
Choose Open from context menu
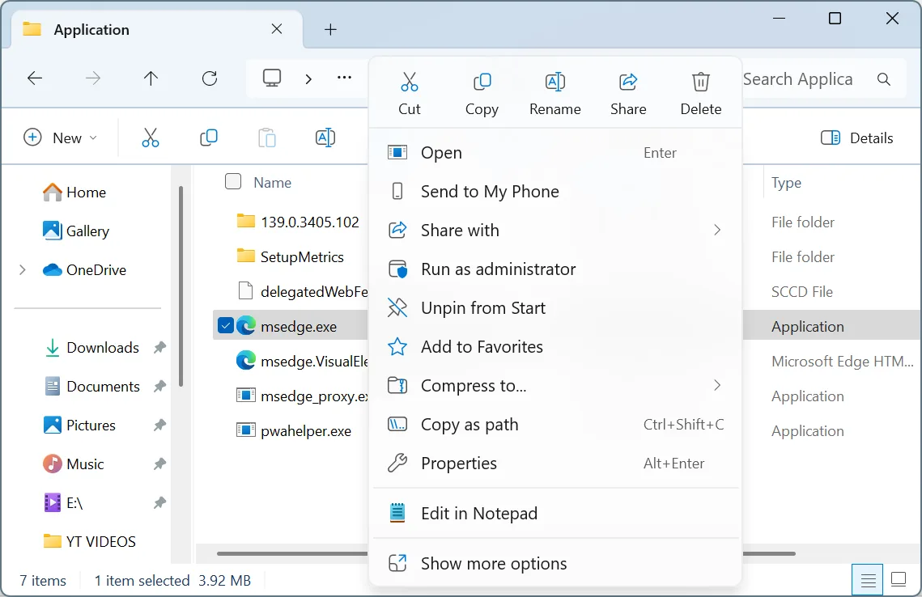click(555, 153)
